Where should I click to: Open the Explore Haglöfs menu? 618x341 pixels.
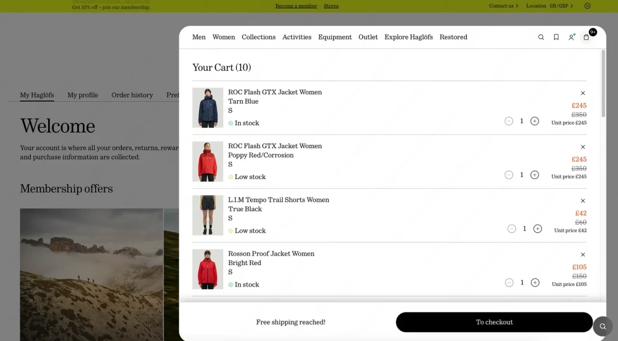click(409, 37)
